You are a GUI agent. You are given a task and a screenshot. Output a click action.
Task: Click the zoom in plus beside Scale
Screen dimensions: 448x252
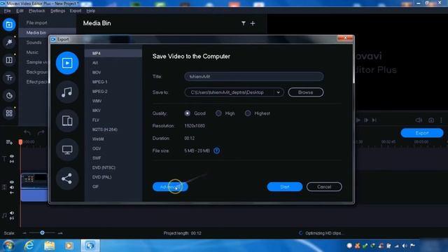click(x=60, y=233)
